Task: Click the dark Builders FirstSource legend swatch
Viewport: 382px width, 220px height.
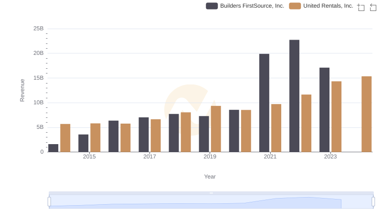Action: point(212,6)
